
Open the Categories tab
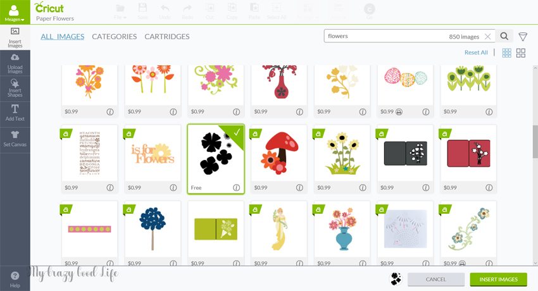point(115,36)
